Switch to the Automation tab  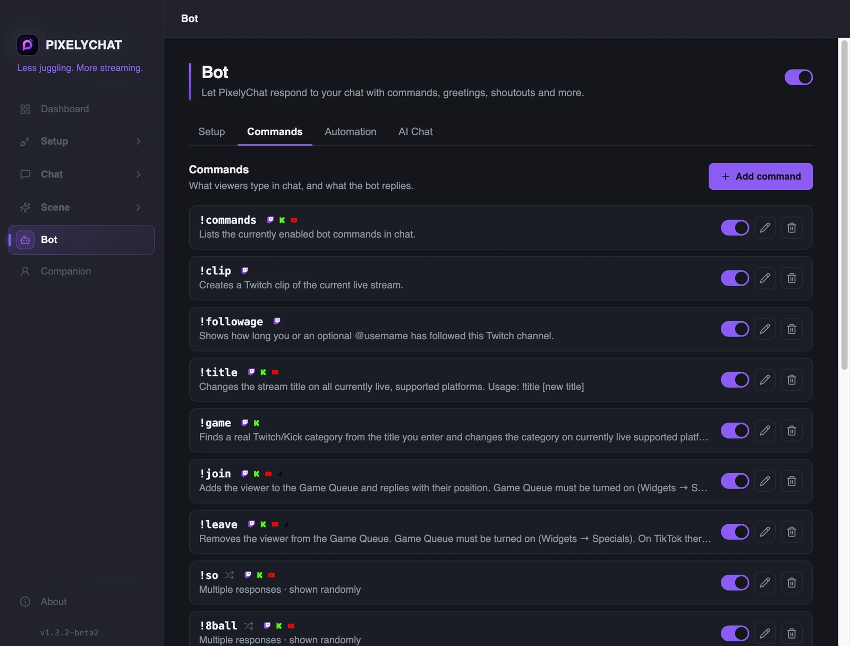[350, 132]
